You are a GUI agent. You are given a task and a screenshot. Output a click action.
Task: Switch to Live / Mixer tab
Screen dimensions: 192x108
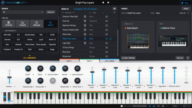click(109, 61)
